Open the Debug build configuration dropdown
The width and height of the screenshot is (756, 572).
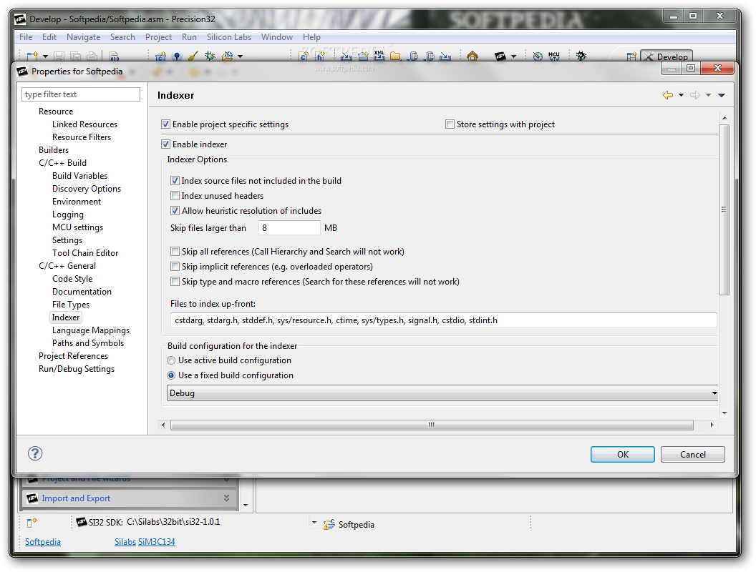(x=442, y=393)
